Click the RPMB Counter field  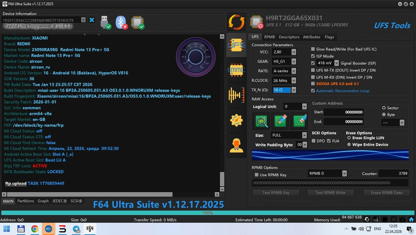[394, 174]
